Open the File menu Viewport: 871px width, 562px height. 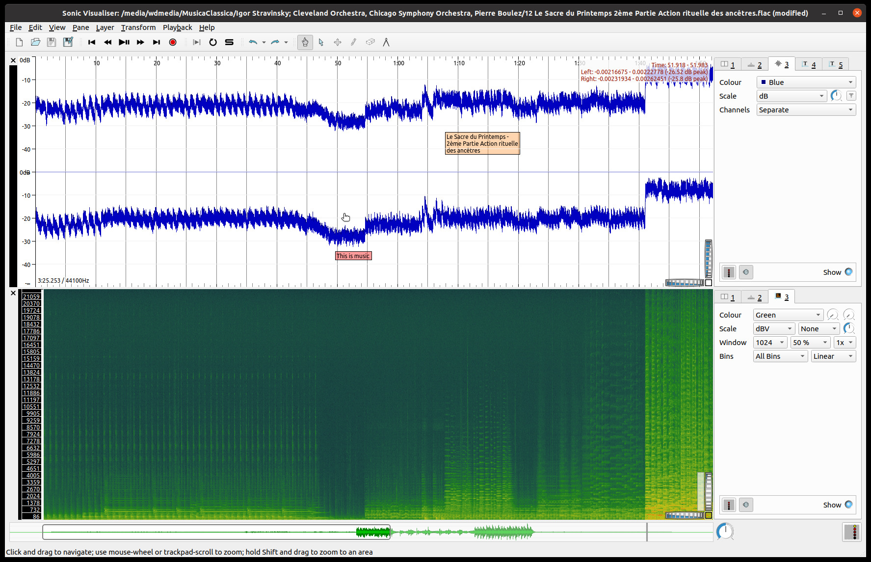(16, 27)
